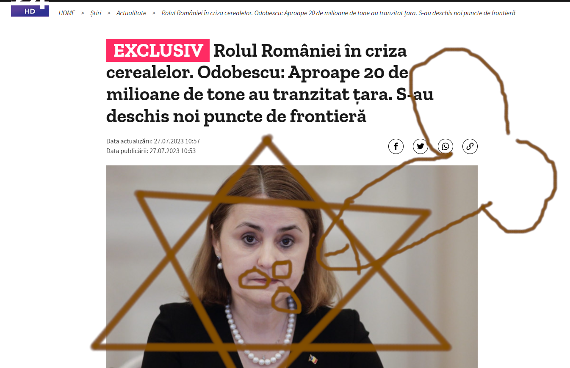Share the article on Facebook
This screenshot has height=368, width=570.
pos(396,146)
